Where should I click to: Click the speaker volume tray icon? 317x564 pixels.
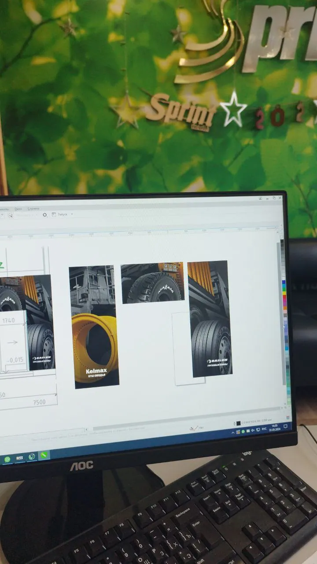253,430
